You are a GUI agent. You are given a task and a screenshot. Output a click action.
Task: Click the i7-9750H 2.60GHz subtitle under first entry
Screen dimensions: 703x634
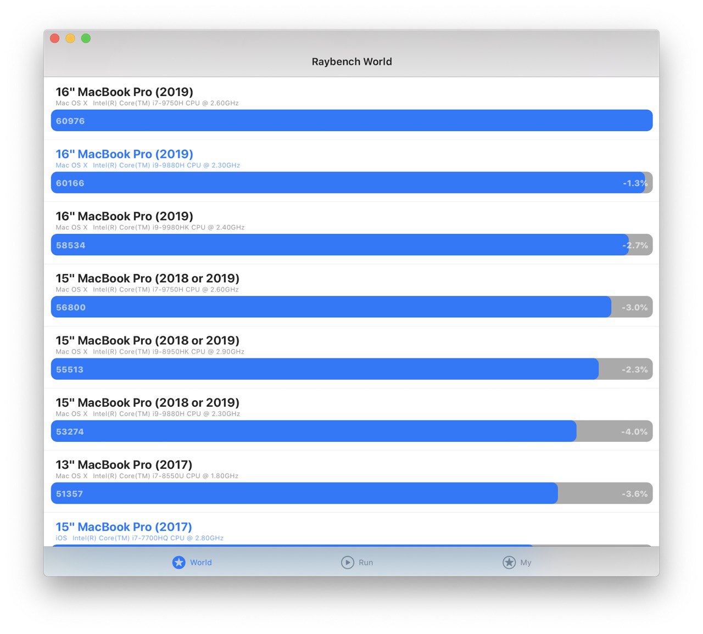(x=147, y=103)
